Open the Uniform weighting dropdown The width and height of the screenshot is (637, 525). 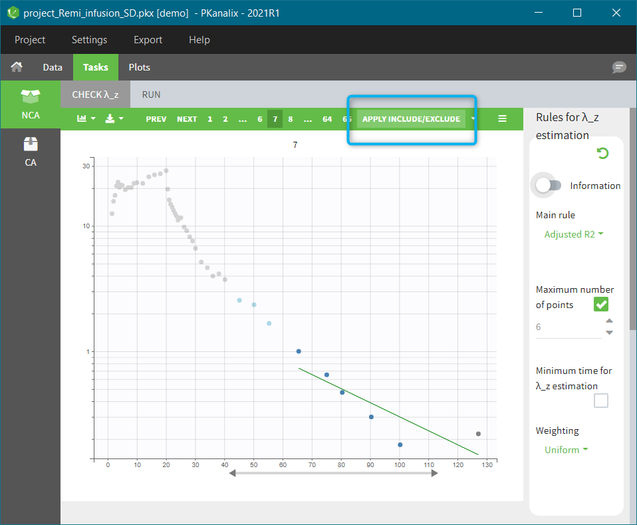[566, 450]
